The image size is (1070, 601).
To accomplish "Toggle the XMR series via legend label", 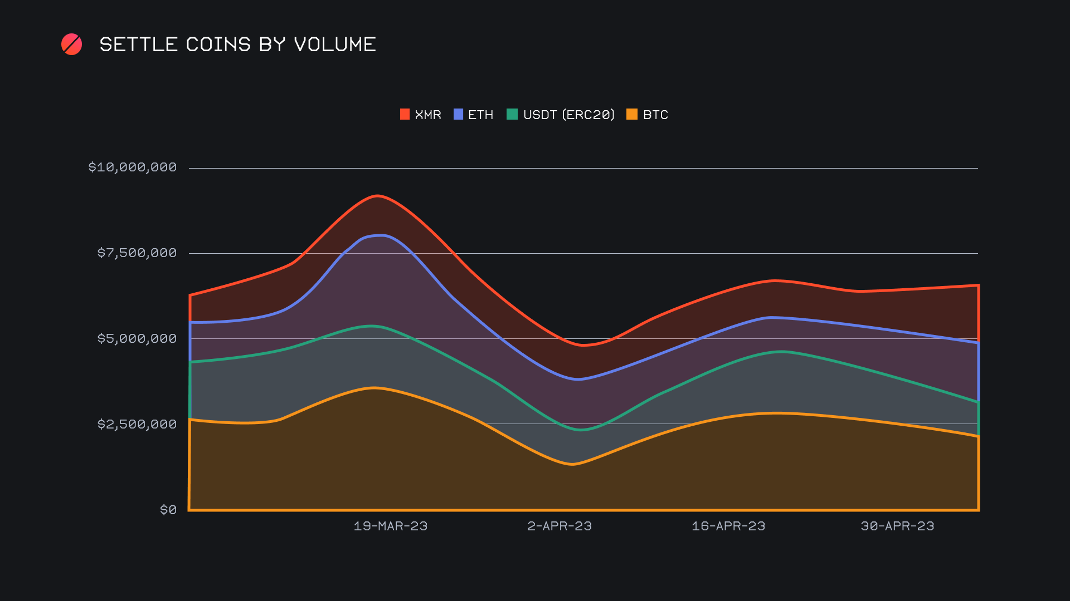I will 428,115.
